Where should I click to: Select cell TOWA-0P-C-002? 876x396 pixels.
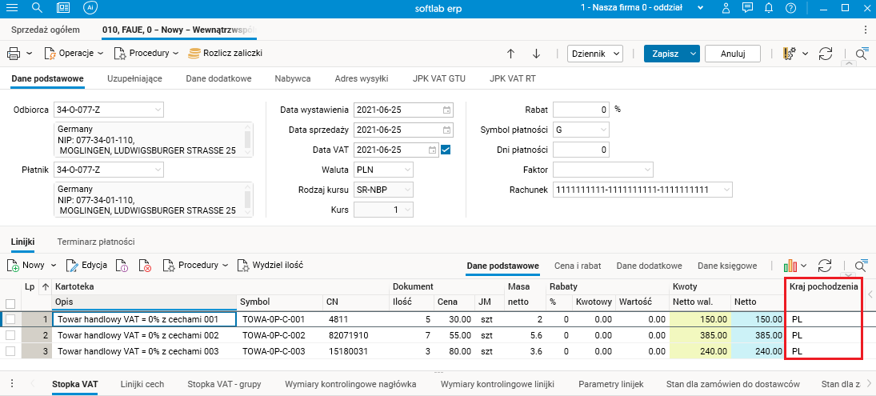(279, 335)
